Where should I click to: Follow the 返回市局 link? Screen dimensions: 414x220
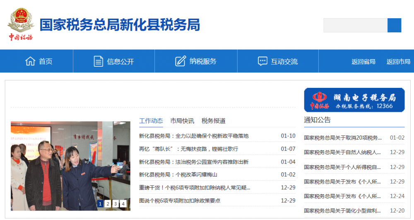tap(398, 62)
